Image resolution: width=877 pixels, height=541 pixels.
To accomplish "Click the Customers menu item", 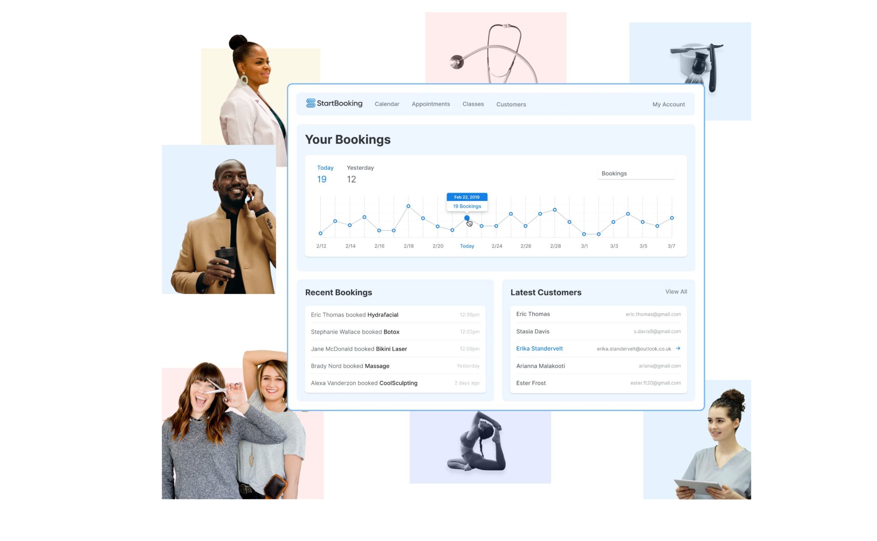I will tap(510, 104).
